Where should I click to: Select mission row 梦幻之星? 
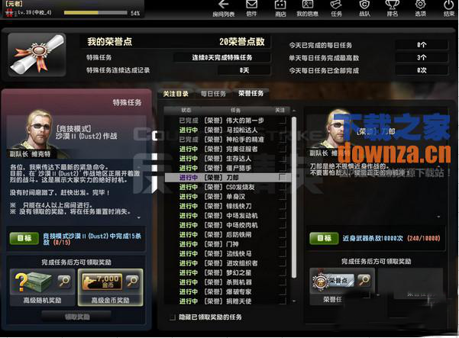click(x=228, y=272)
